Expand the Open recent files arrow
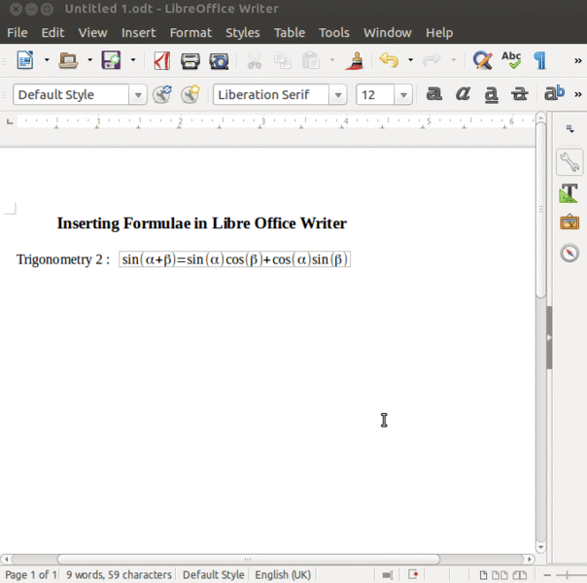Viewport: 587px width, 583px height. pos(89,60)
